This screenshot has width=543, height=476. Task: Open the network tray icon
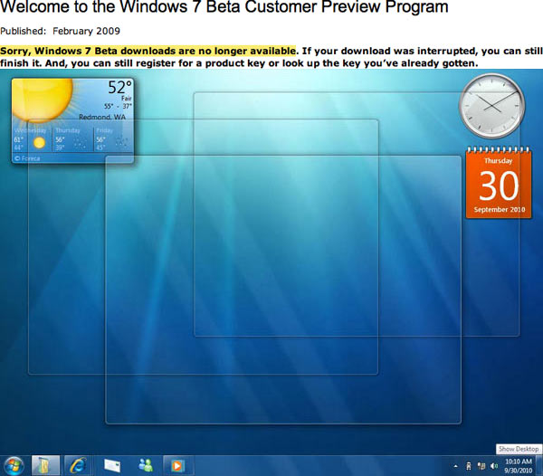click(481, 466)
